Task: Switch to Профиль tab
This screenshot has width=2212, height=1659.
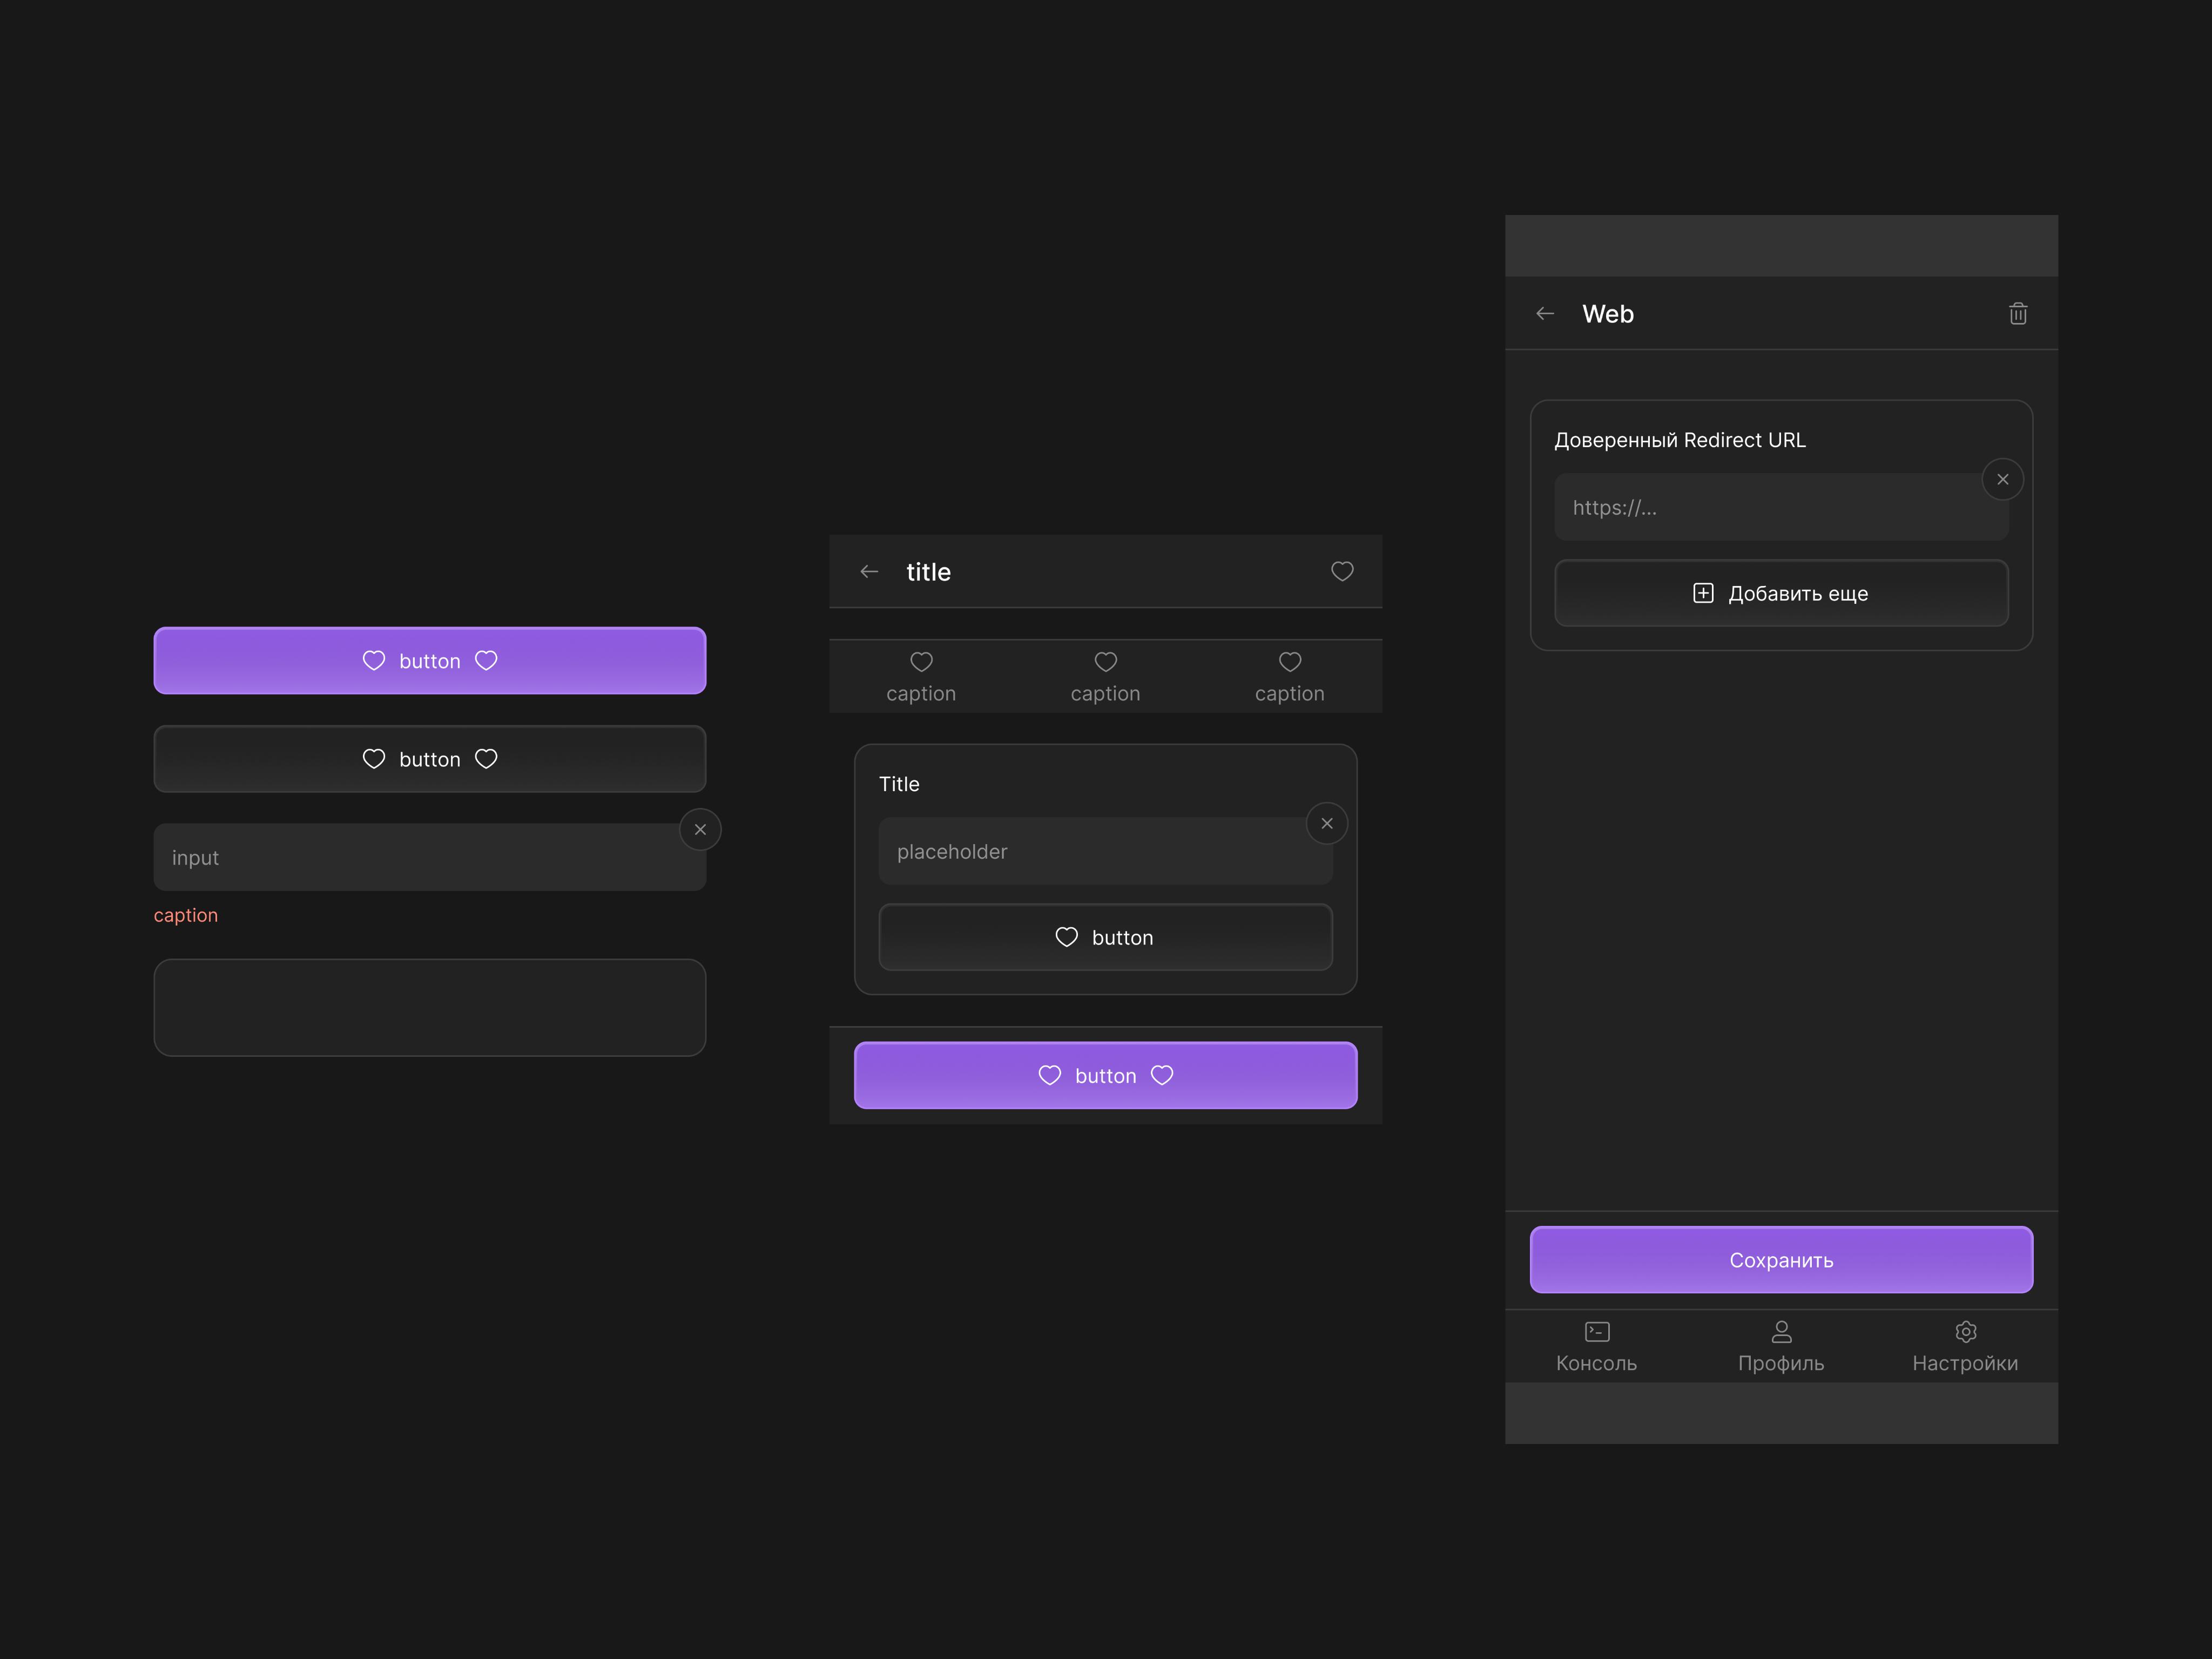Action: tap(1781, 1347)
